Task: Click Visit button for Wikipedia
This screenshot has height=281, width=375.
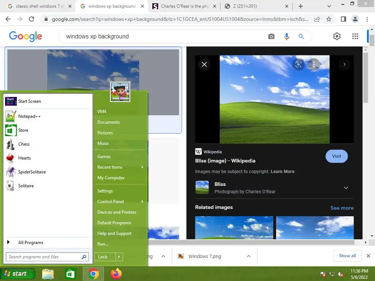Action: [x=337, y=156]
